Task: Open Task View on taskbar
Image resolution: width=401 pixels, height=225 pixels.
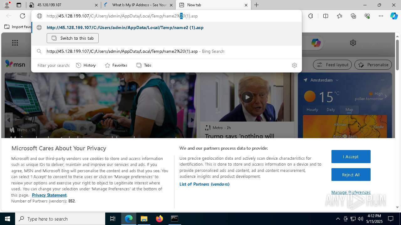Action: [x=113, y=219]
